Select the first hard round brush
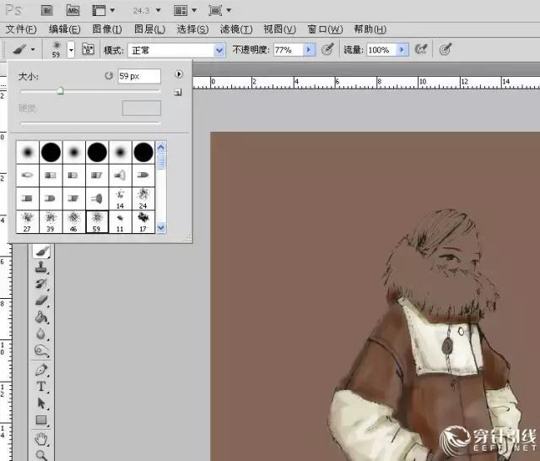Image resolution: width=540 pixels, height=461 pixels. [x=51, y=152]
